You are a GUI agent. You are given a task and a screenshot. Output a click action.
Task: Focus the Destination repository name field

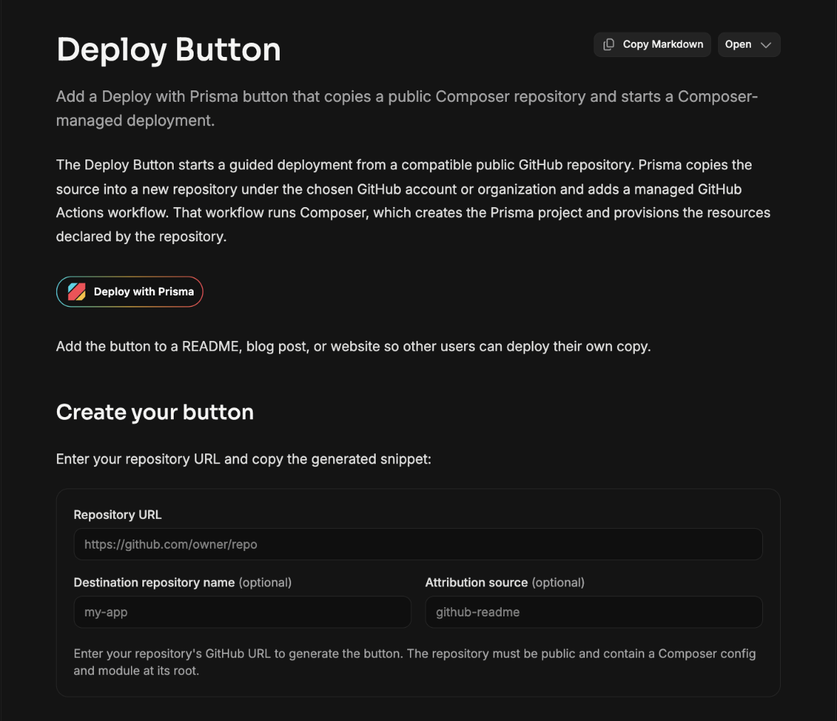point(242,611)
